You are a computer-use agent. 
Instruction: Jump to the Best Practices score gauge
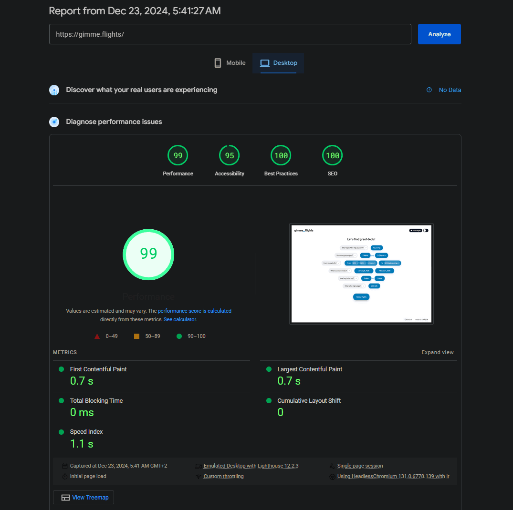[281, 156]
